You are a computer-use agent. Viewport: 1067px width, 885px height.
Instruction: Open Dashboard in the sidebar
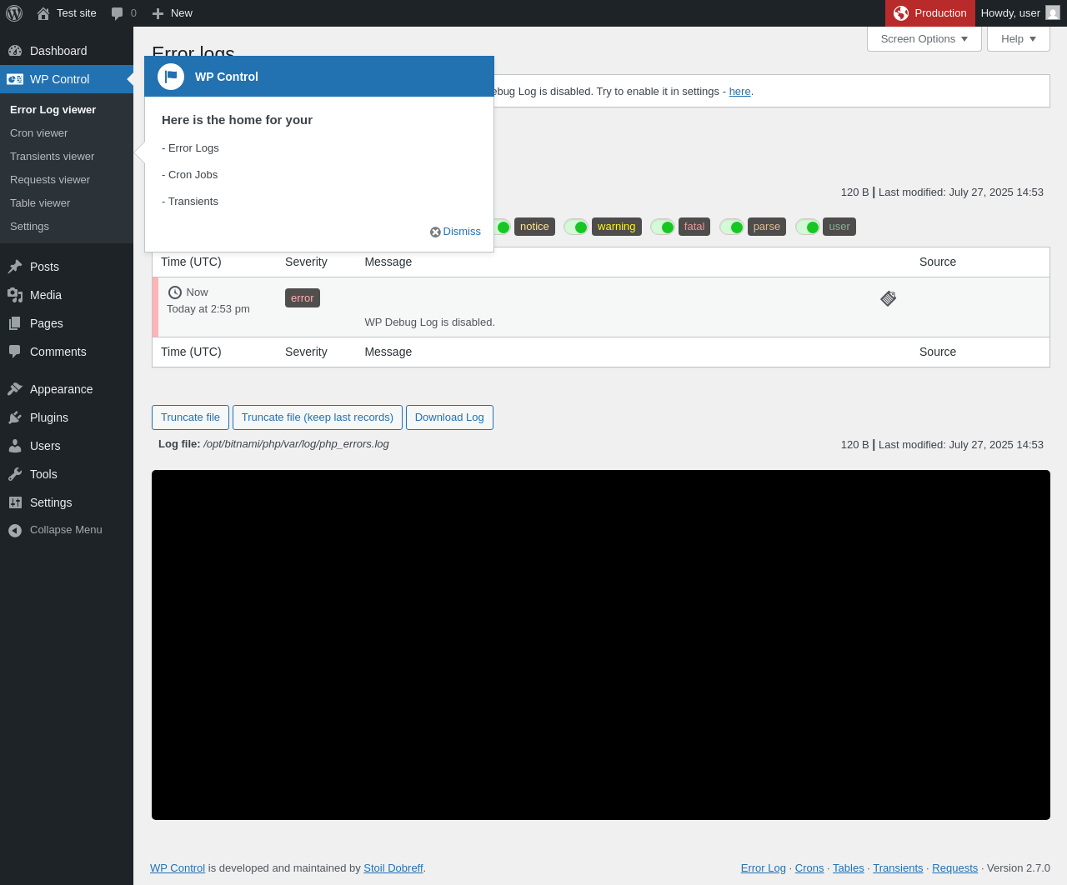pyautogui.click(x=67, y=51)
